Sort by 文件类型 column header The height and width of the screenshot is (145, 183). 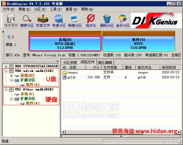click(x=112, y=67)
